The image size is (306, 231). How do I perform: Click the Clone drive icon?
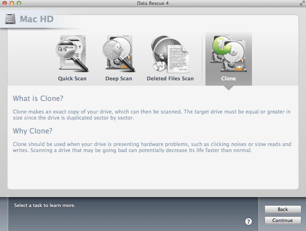click(x=228, y=54)
